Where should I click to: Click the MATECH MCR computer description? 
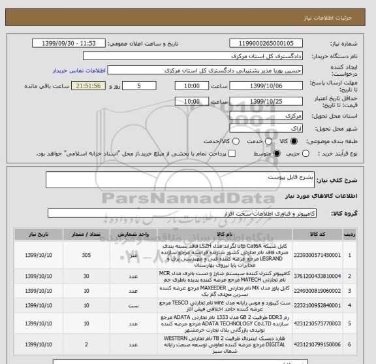click(x=225, y=276)
